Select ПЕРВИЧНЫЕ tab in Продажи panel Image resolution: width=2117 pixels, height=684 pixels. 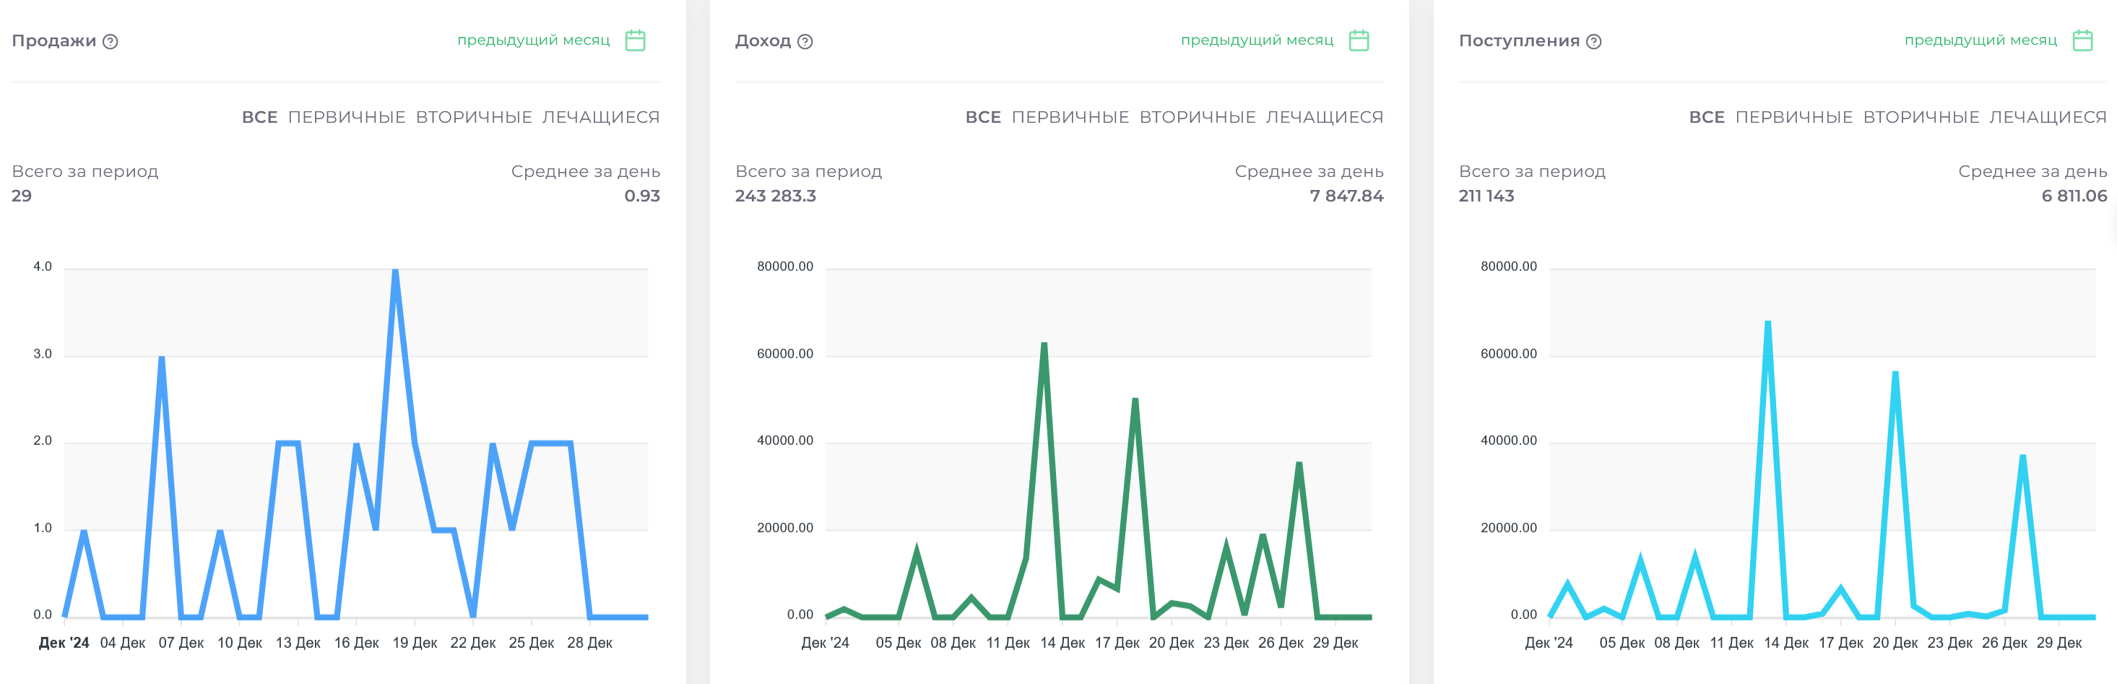point(347,118)
